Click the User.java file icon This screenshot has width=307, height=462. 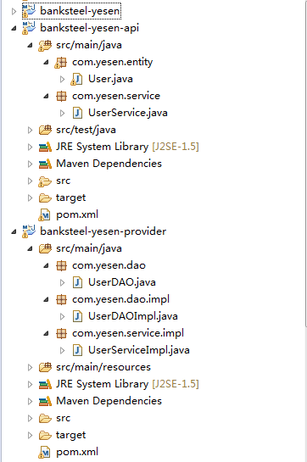point(77,79)
